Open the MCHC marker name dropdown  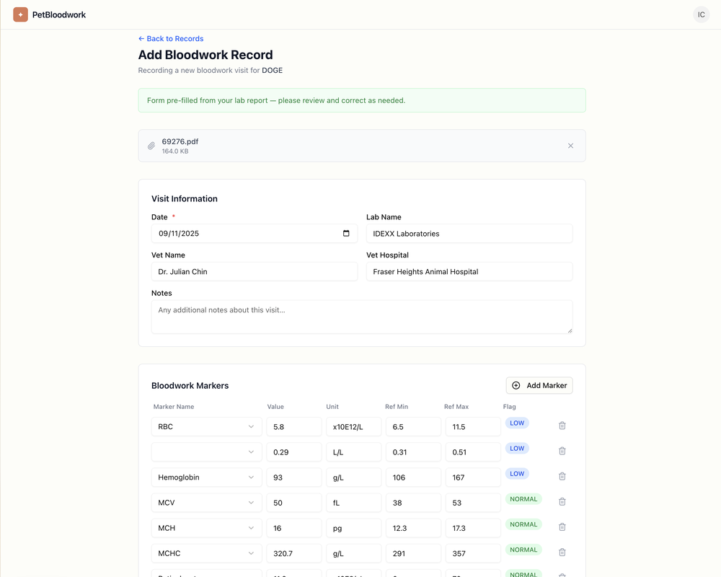click(206, 553)
